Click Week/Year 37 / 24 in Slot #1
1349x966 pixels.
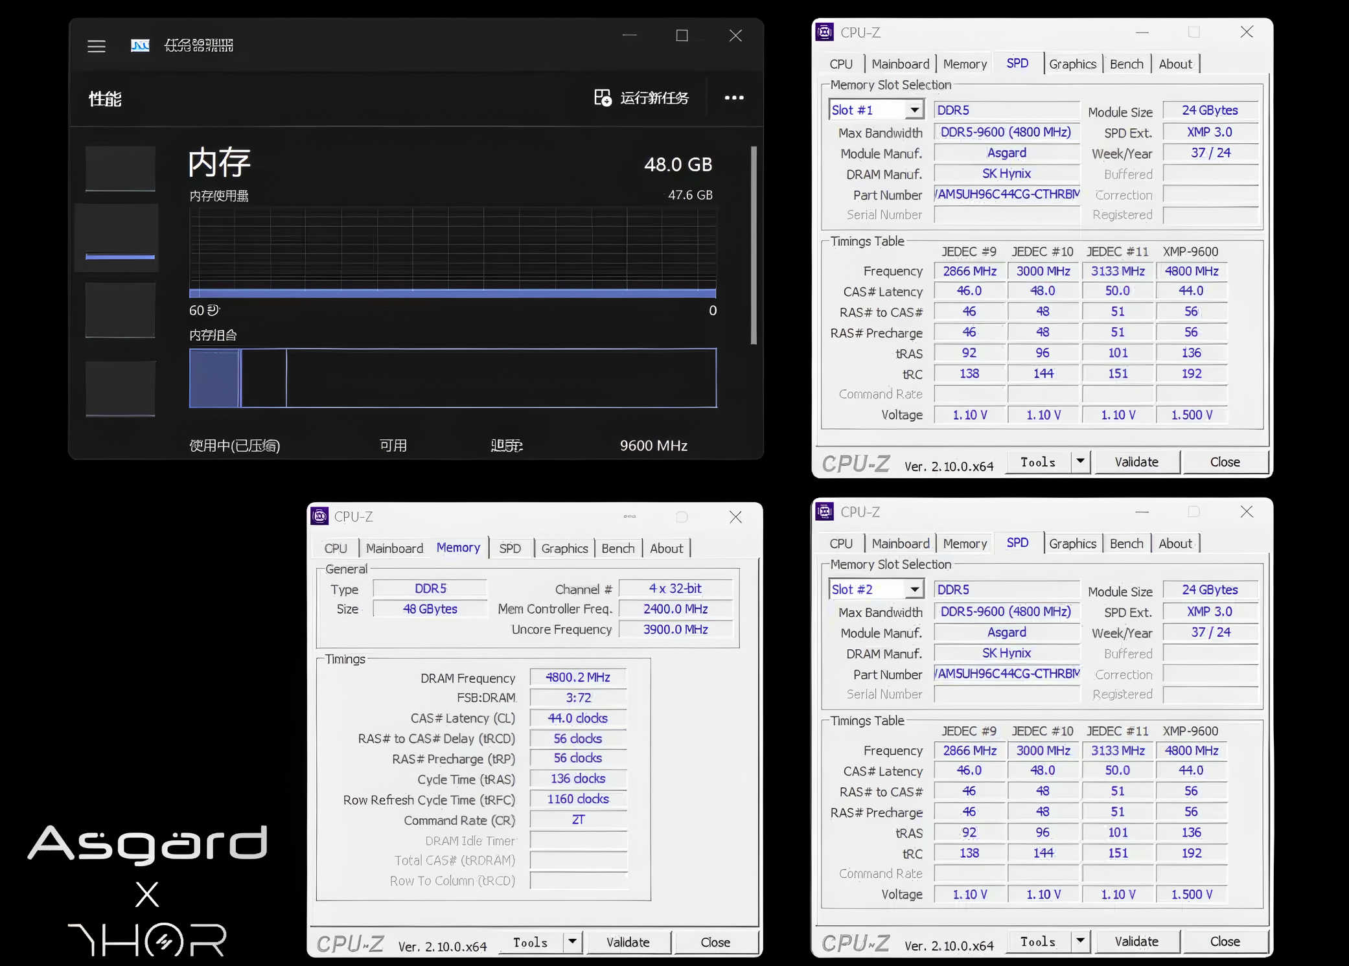pyautogui.click(x=1210, y=153)
